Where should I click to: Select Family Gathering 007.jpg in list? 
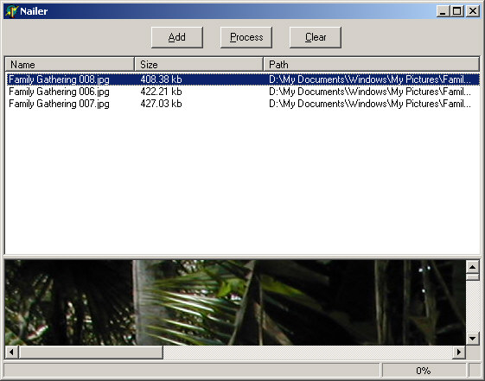pyautogui.click(x=59, y=104)
